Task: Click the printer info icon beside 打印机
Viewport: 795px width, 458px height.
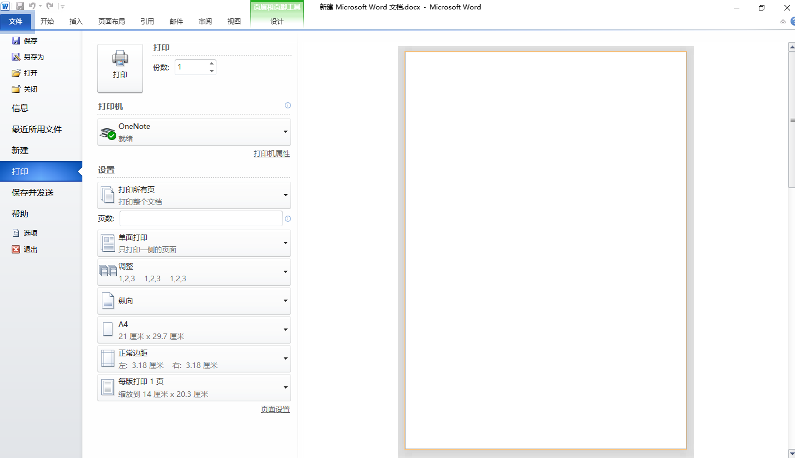Action: (x=288, y=105)
